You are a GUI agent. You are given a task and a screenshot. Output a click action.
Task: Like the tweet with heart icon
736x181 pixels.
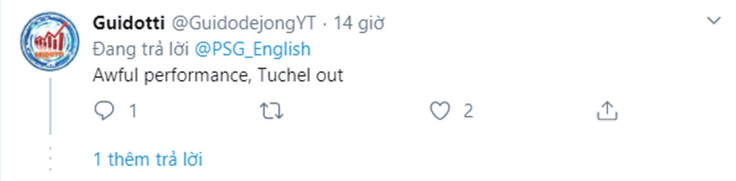coord(440,111)
